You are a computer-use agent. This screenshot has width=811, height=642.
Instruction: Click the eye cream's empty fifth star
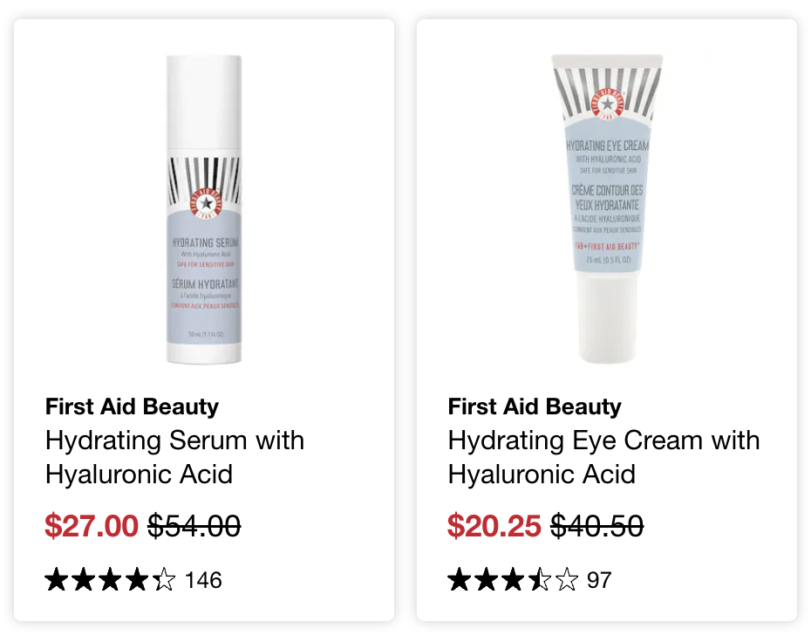567,579
